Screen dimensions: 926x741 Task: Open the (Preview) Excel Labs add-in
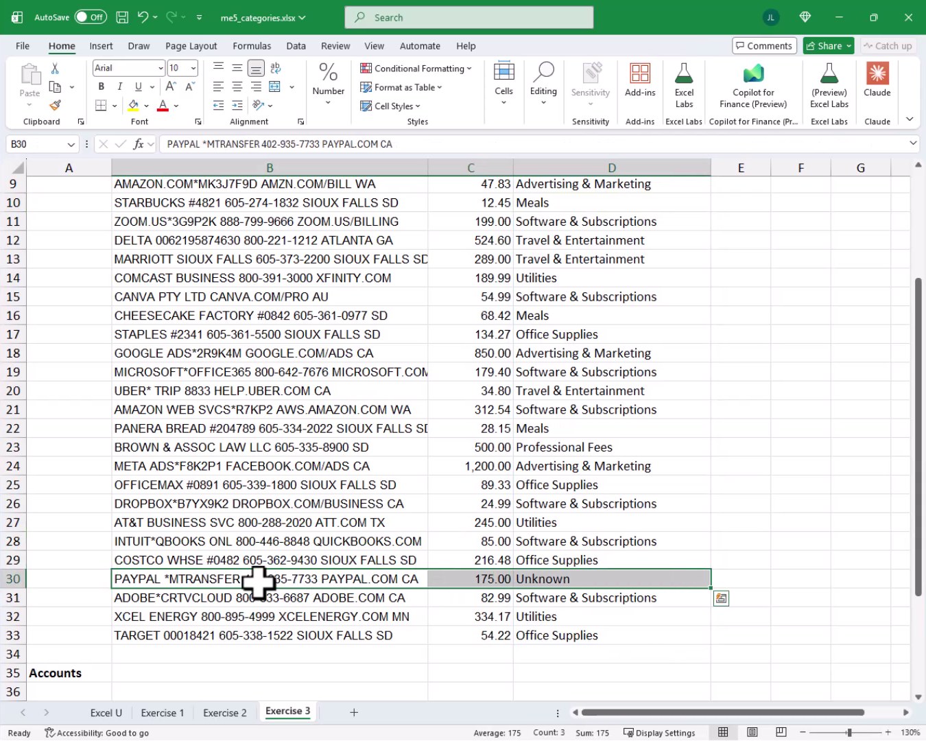(x=829, y=85)
